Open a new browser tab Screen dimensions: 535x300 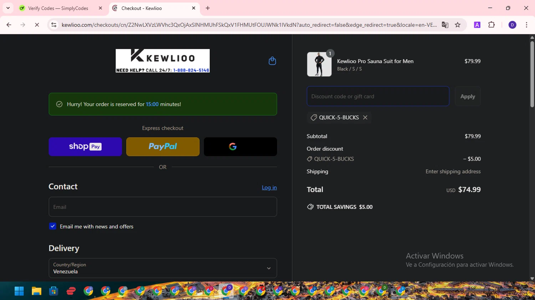208,8
